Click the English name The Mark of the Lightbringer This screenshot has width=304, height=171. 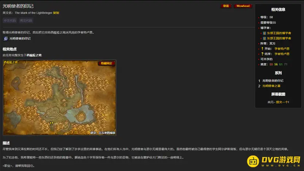click(33, 13)
